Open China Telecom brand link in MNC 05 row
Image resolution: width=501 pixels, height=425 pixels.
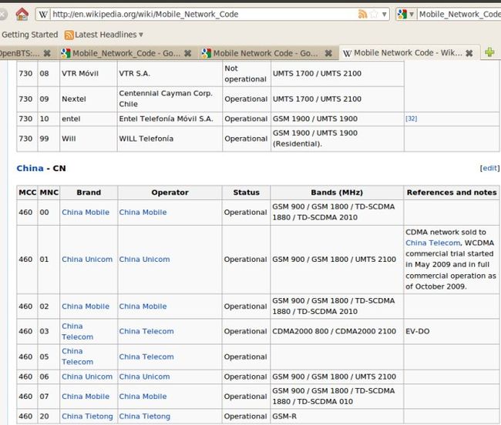78,356
